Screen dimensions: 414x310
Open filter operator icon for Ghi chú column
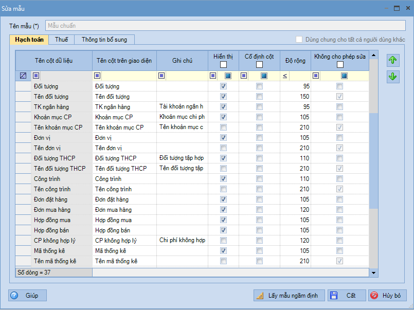[x=161, y=76]
